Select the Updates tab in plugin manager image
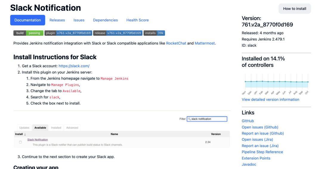The image size is (315, 169). click(x=24, y=128)
